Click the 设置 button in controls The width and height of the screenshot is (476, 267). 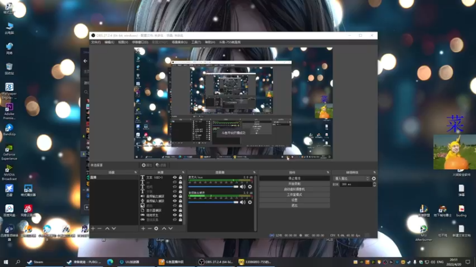[295, 200]
